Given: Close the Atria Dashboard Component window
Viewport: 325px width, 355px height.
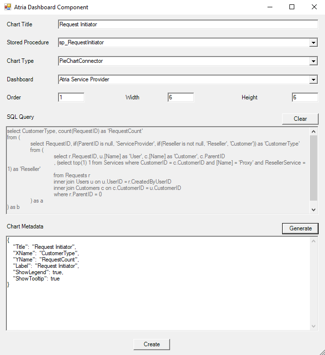Looking at the screenshot, I should [314, 7].
